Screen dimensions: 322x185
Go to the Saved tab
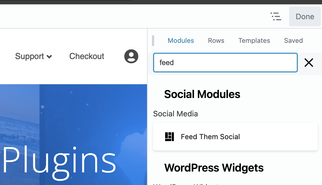293,41
